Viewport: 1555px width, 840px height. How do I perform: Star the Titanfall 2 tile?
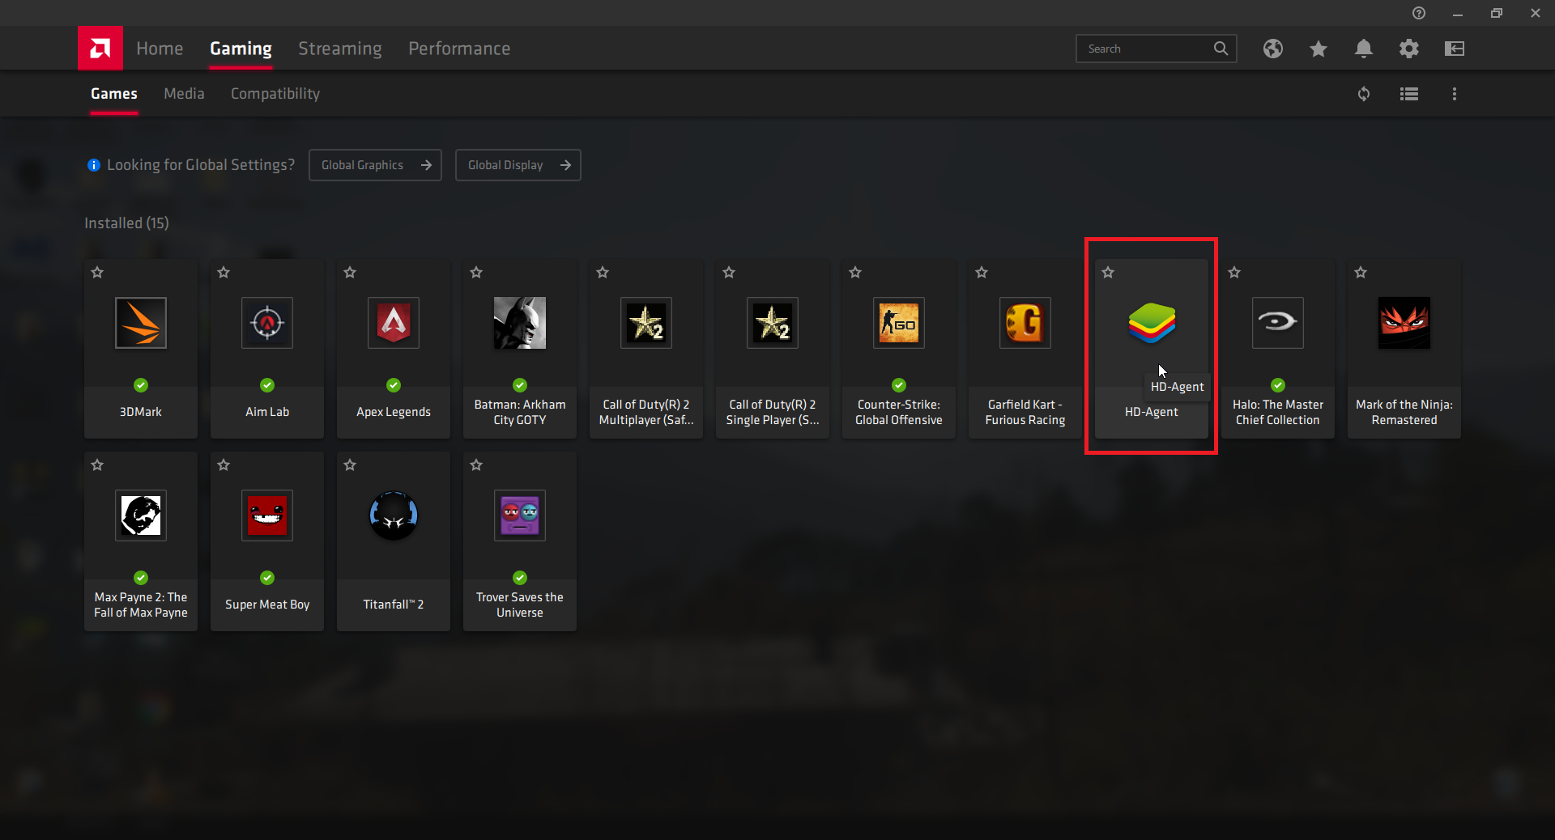[350, 465]
